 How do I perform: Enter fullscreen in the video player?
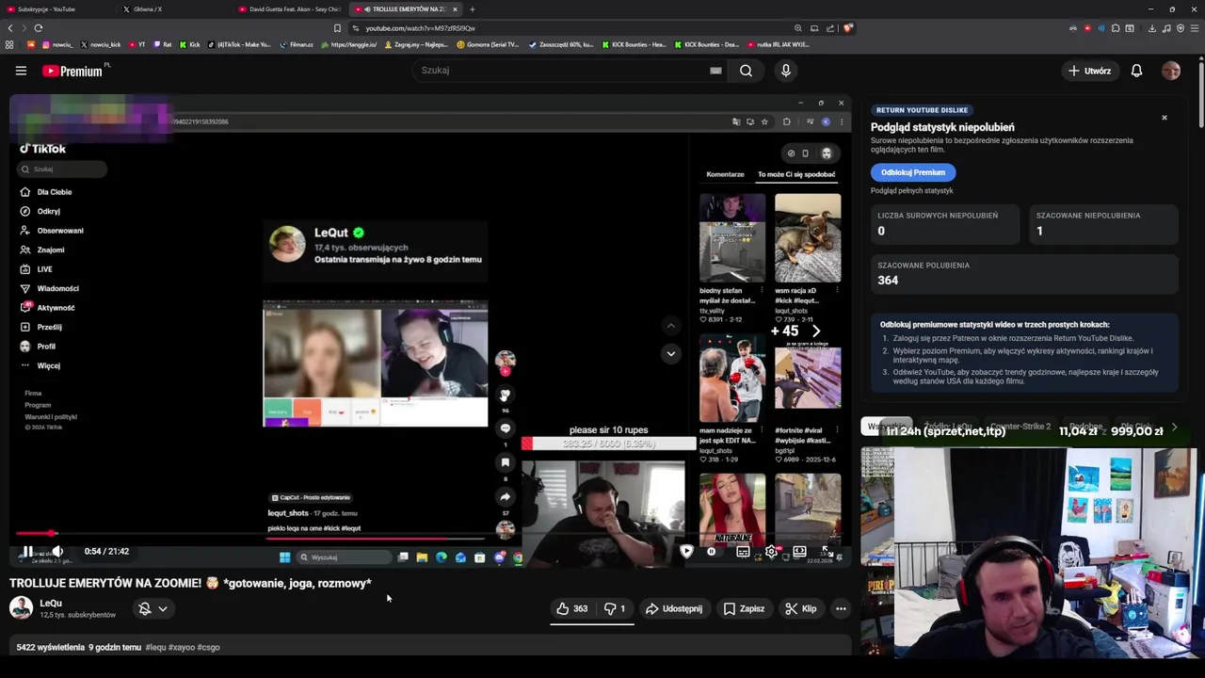pos(826,551)
